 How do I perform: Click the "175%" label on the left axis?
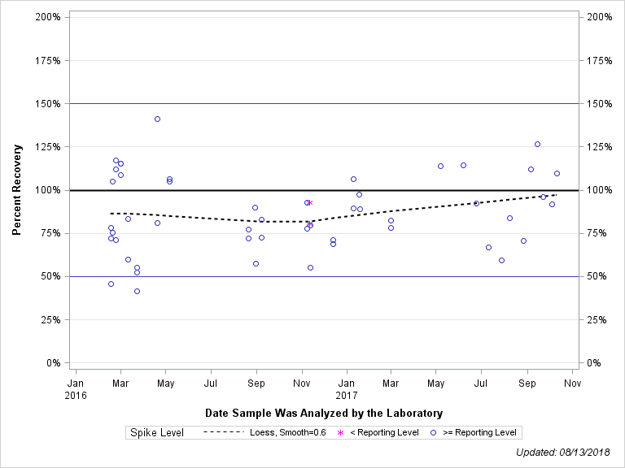(x=48, y=60)
